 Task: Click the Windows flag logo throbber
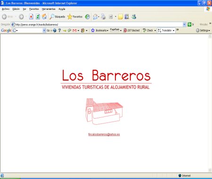[208, 9]
